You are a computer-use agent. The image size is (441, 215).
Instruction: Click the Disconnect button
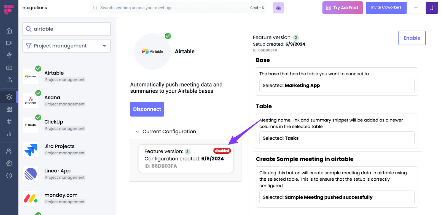(x=147, y=109)
